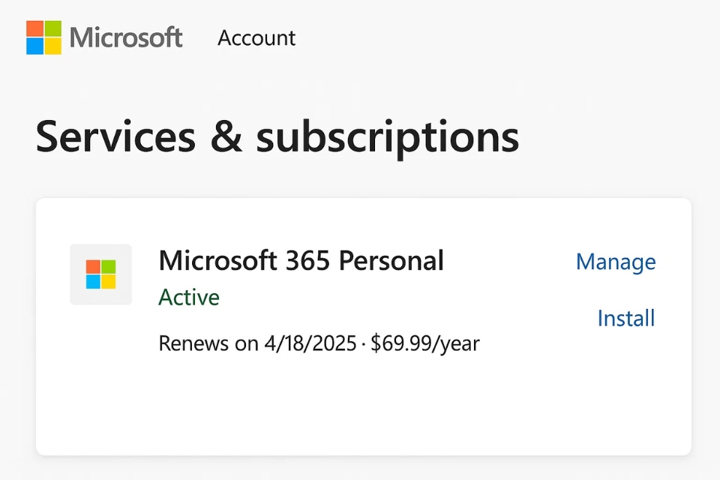Click the green Active status label

point(189,298)
